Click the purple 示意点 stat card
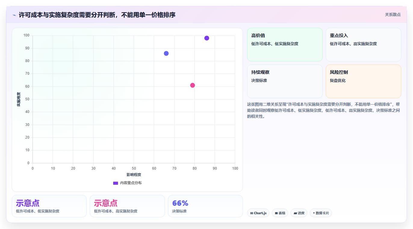The image size is (413, 229). click(x=49, y=206)
